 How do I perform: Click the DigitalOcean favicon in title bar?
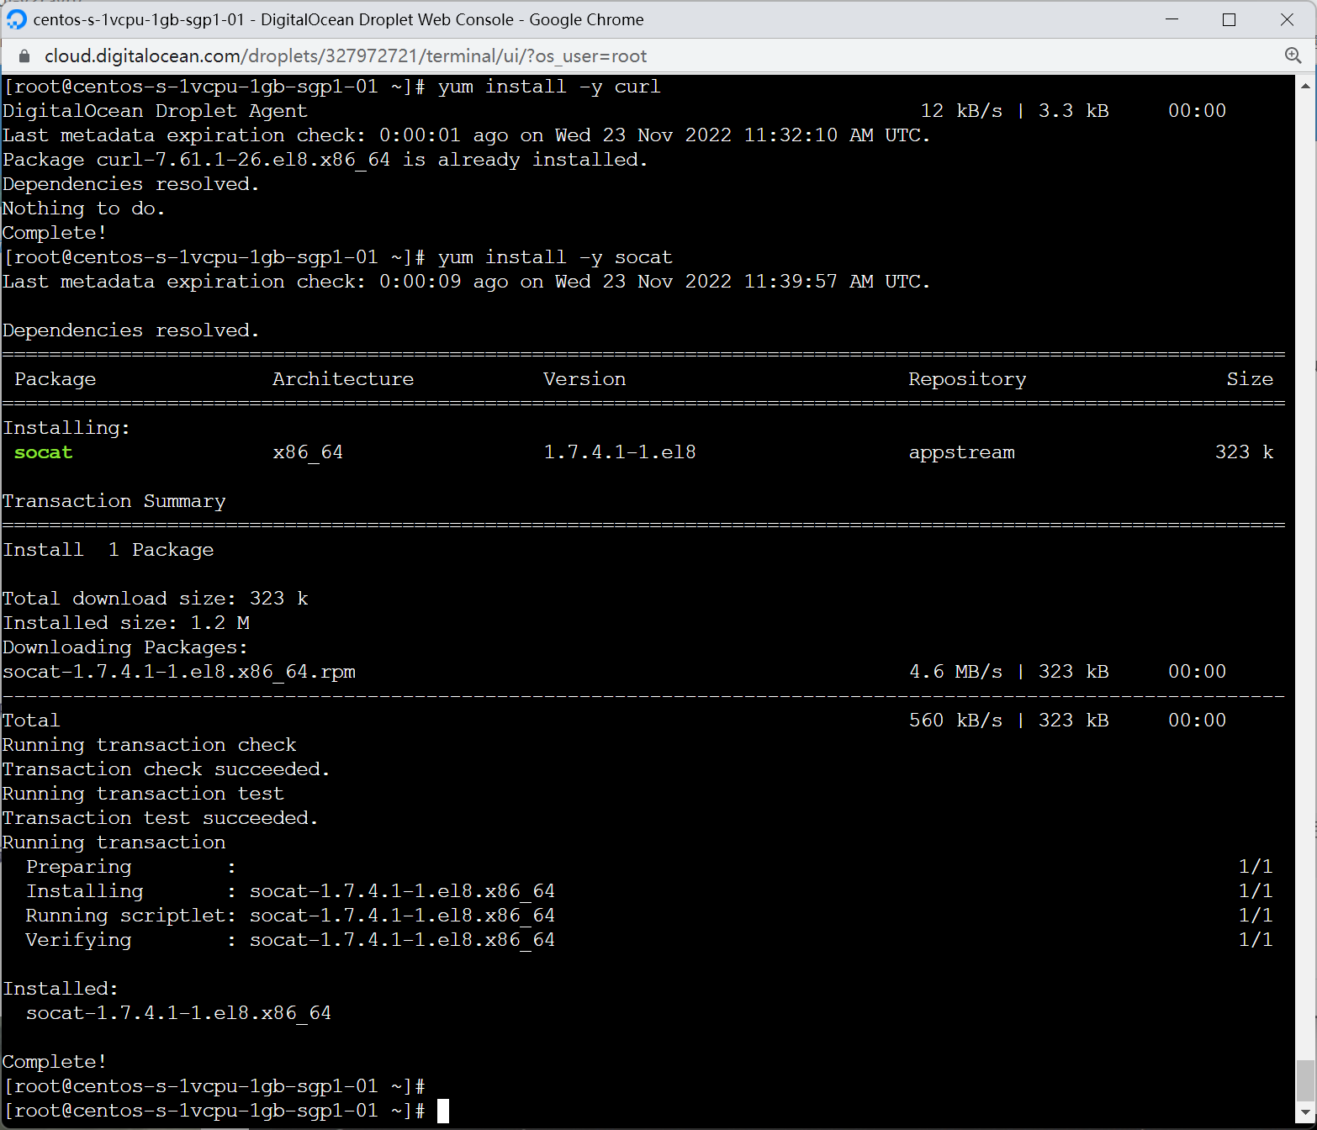(x=16, y=19)
